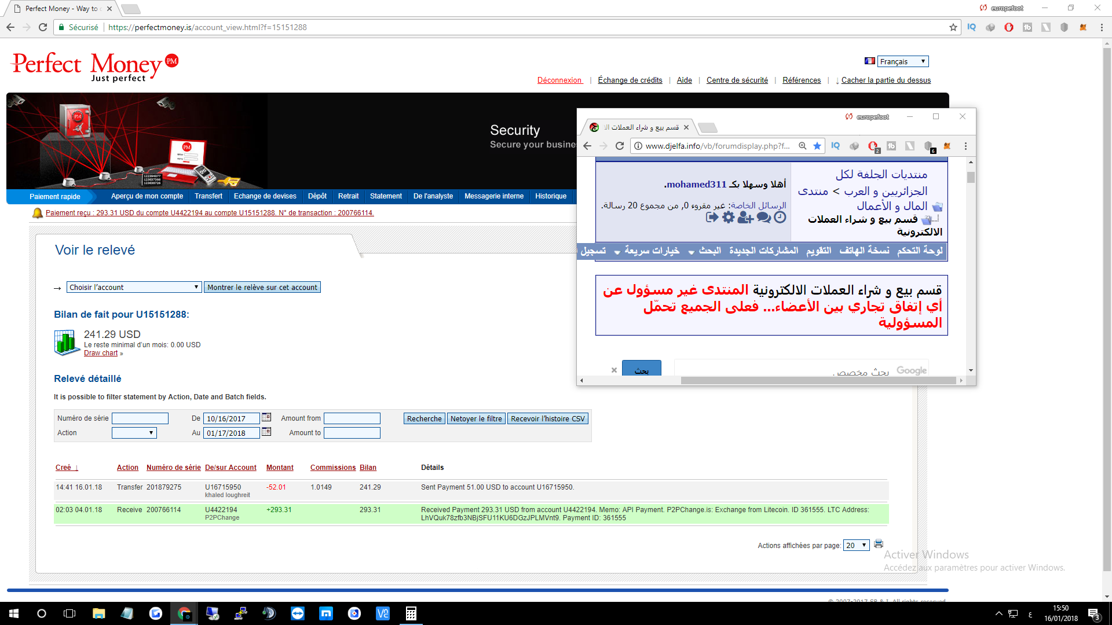Click the djelfa window vertical scrollbar thumb

(x=971, y=177)
